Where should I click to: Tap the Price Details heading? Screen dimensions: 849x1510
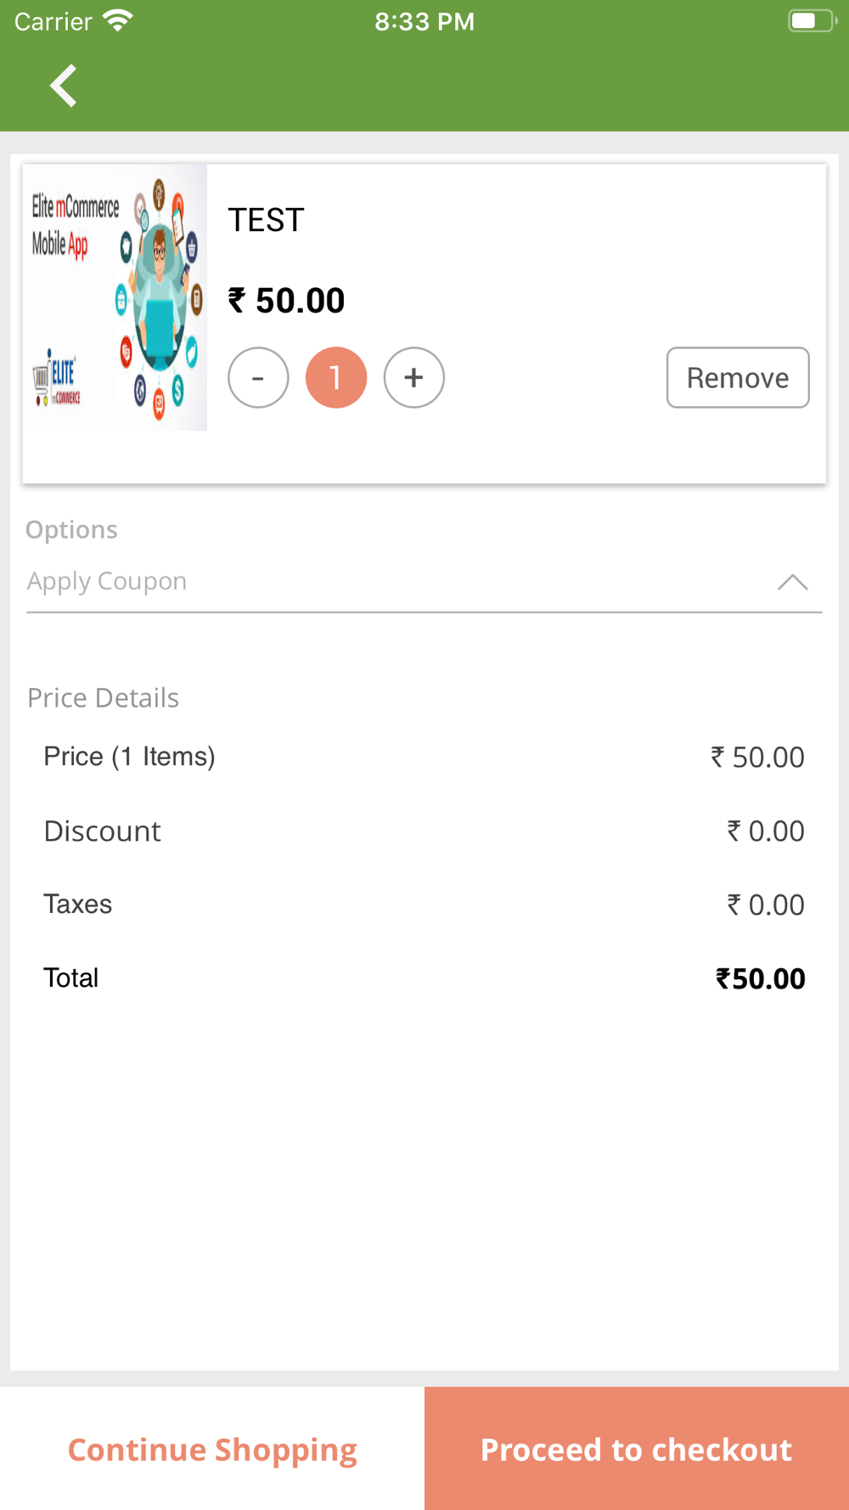(x=104, y=698)
